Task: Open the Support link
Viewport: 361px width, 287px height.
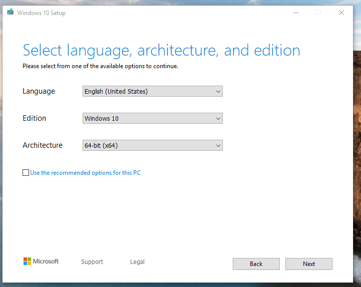Action: (x=92, y=262)
